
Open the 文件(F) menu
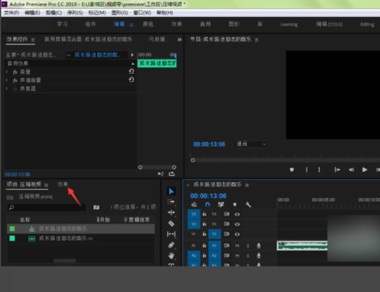coord(11,13)
